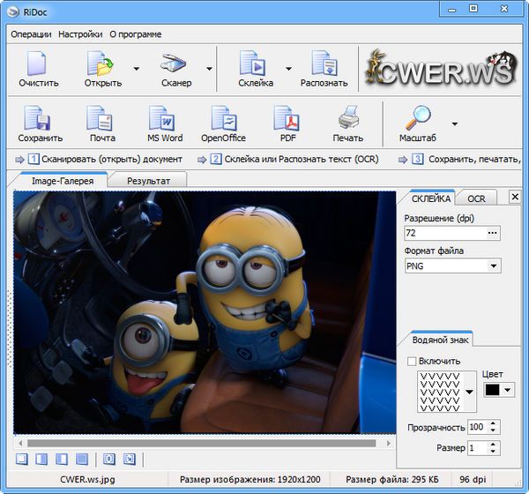
Task: Click the resolution ellipsis button
Action: point(492,233)
